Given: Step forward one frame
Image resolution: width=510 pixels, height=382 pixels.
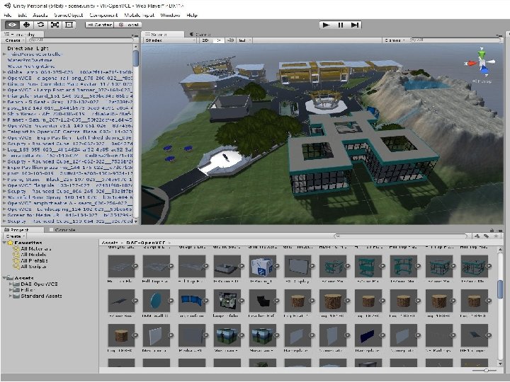Looking at the screenshot, I should click(x=355, y=25).
